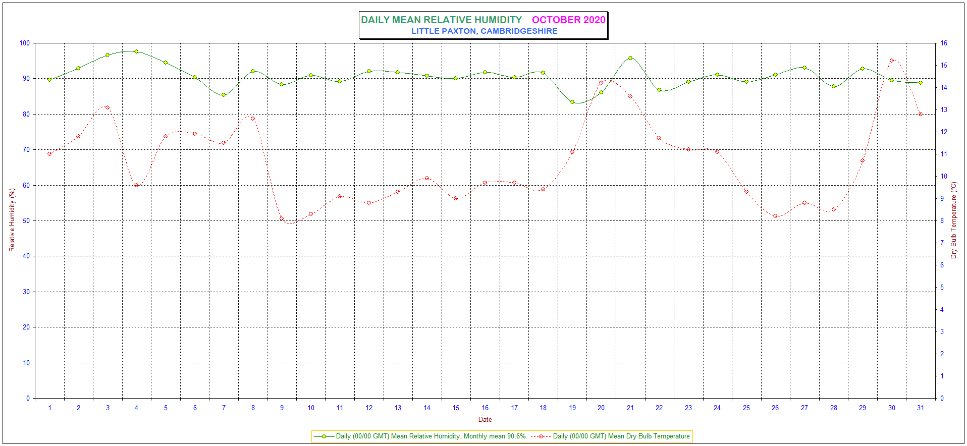This screenshot has height=446, width=967.
Task: Click the left axis value '0'
Action: [x=28, y=398]
